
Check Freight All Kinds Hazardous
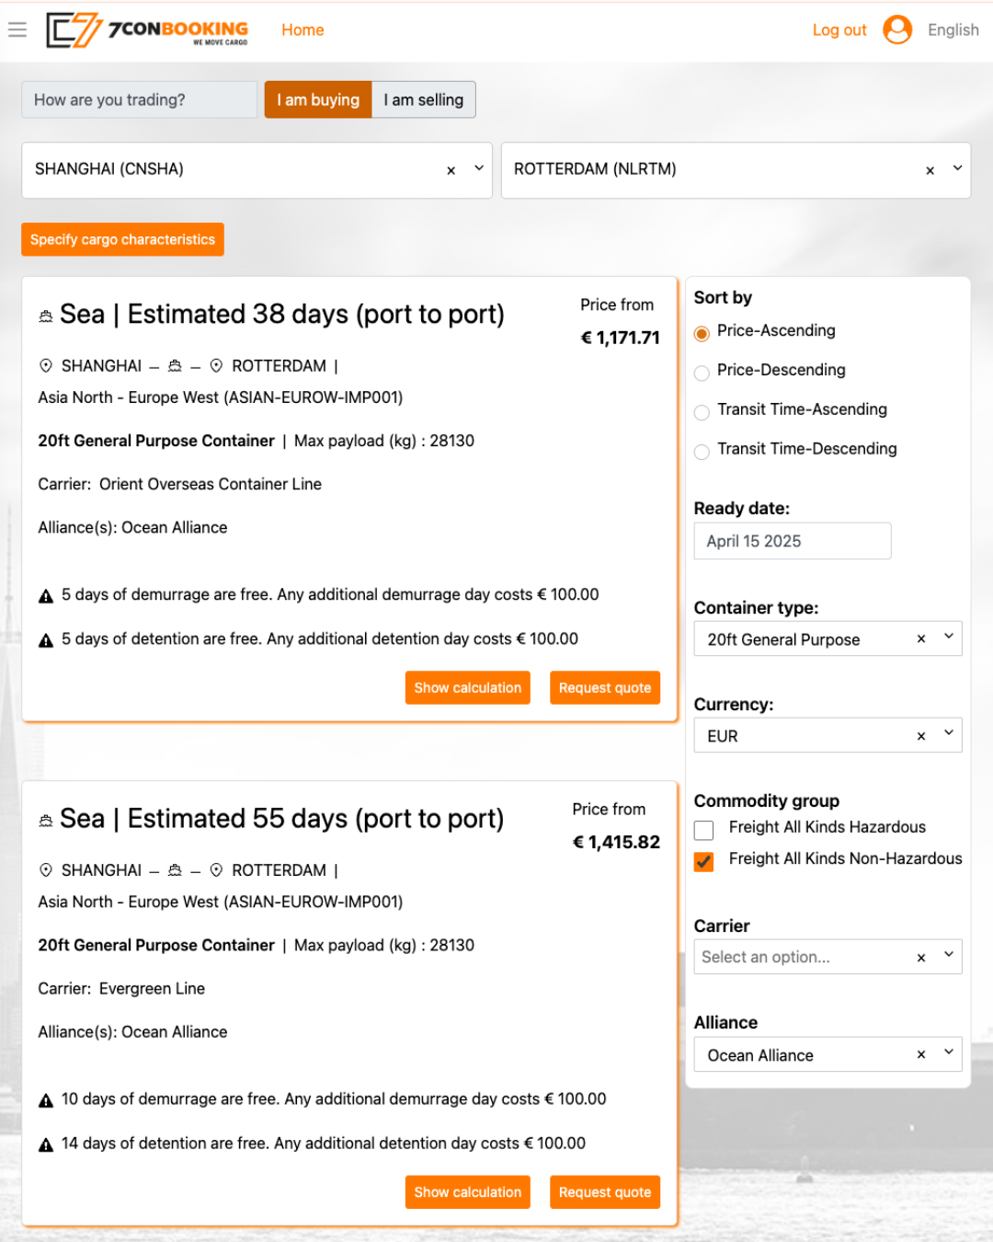(704, 830)
